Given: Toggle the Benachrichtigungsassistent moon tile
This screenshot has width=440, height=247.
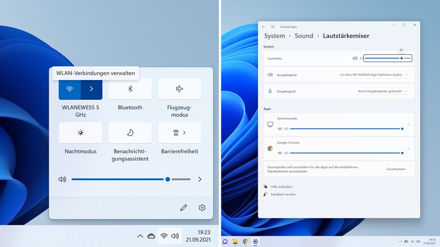Looking at the screenshot, I should [130, 133].
